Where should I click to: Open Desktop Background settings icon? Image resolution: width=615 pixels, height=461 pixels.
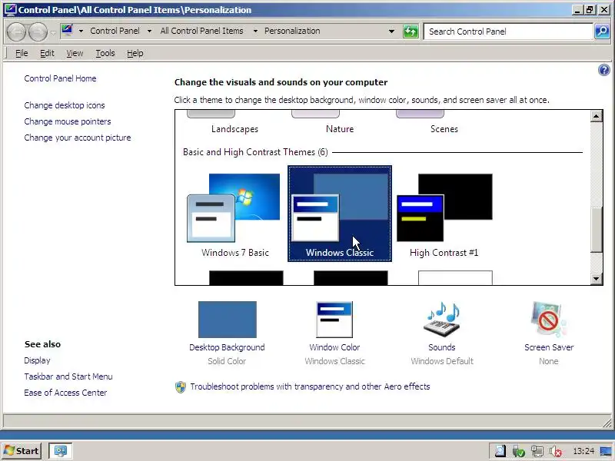(227, 320)
